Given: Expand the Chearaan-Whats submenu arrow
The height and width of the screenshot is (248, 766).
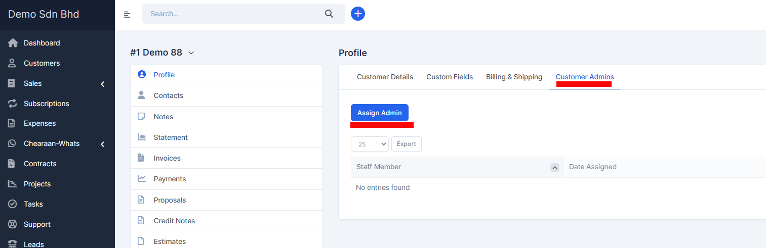Looking at the screenshot, I should click(x=102, y=144).
